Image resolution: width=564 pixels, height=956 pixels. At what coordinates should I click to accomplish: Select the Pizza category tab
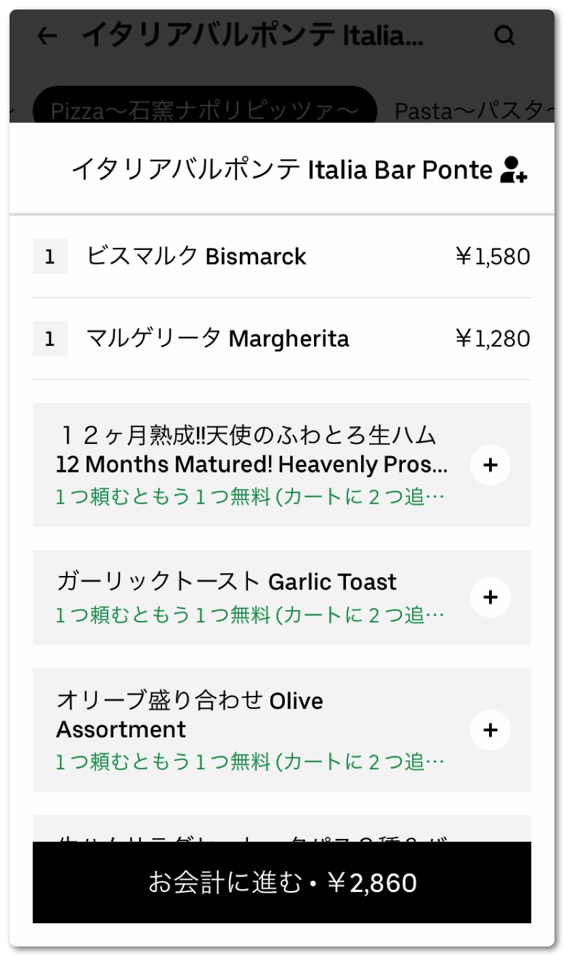pos(204,109)
